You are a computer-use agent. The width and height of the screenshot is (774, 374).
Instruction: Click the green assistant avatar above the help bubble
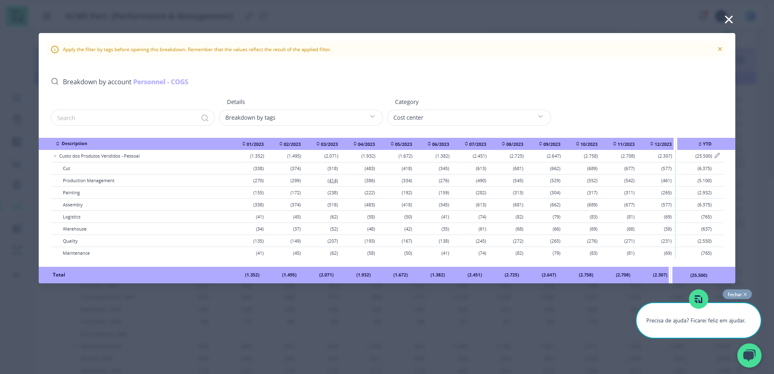(x=699, y=299)
